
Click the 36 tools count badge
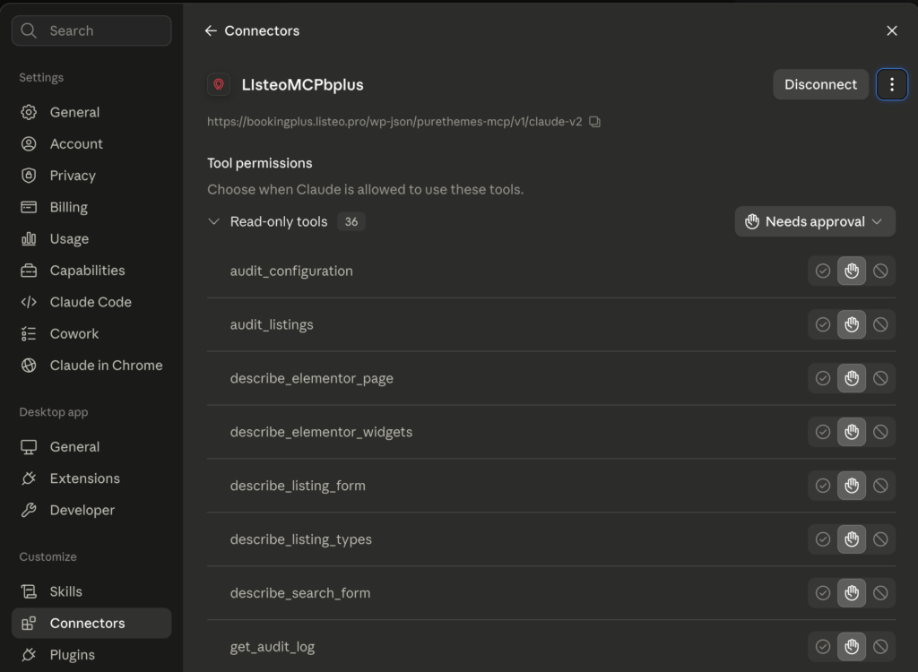click(351, 222)
